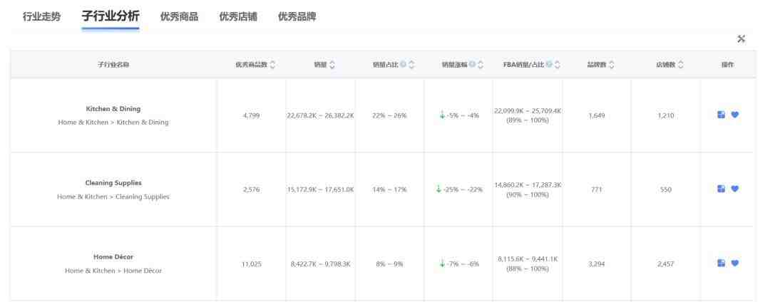Click brand count cell 3,294
The height and width of the screenshot is (302, 770).
click(x=597, y=264)
